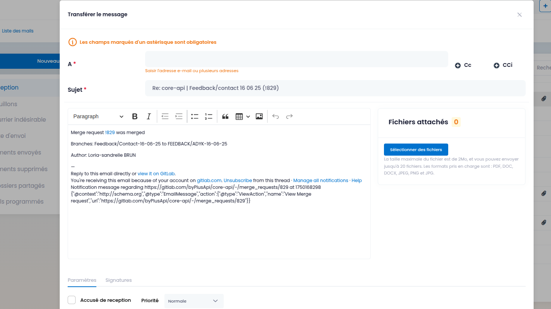Image resolution: width=551 pixels, height=309 pixels.
Task: Insert an image into the message
Action: pos(259,116)
